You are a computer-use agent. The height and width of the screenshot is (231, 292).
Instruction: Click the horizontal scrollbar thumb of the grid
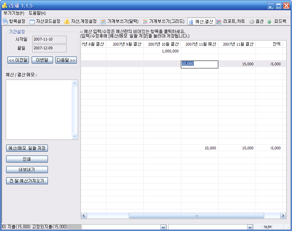click(196, 216)
